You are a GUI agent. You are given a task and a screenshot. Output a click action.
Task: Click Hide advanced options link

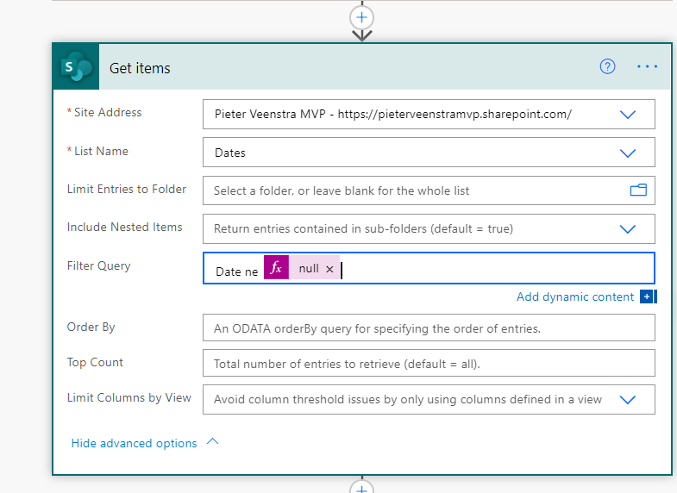pyautogui.click(x=134, y=443)
